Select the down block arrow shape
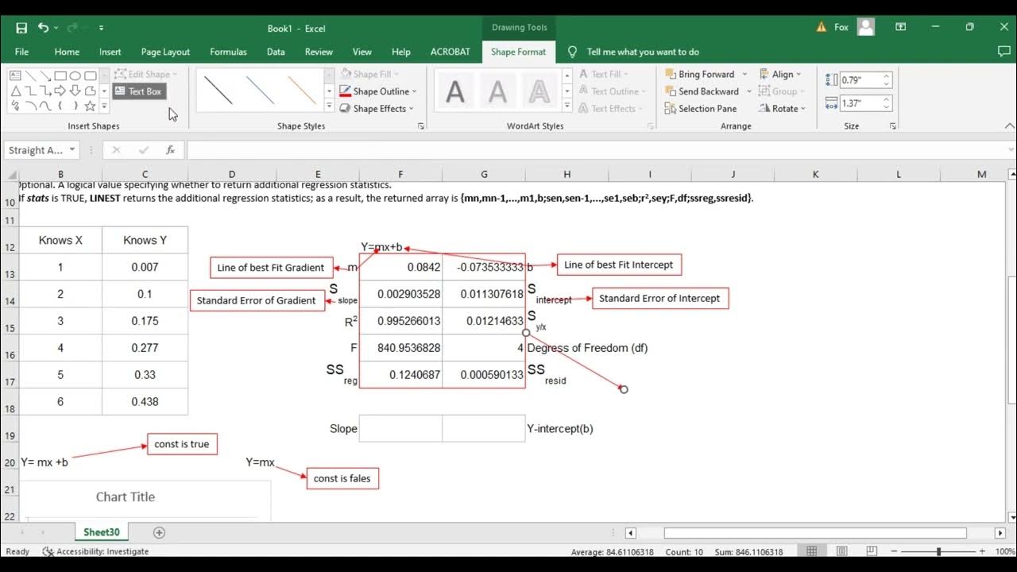Screen dimensions: 1017x572 (75, 91)
